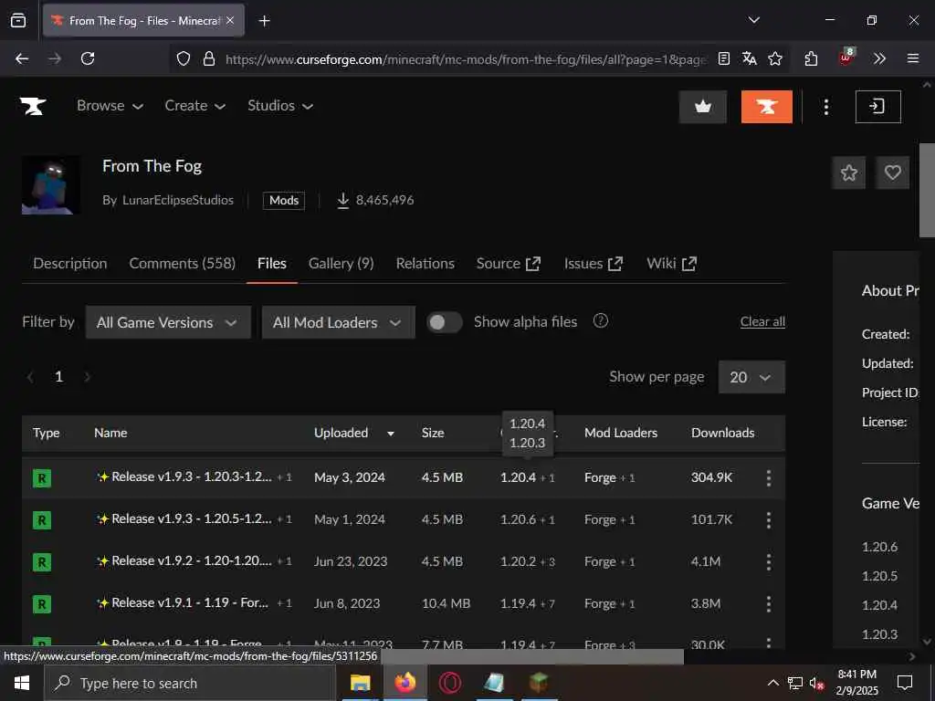Bookmark this page with star icon
935x701 pixels.
tap(775, 58)
